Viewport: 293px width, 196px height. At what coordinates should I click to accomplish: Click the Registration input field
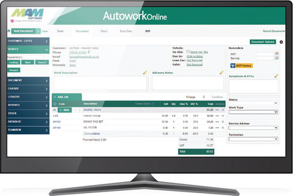(33, 57)
